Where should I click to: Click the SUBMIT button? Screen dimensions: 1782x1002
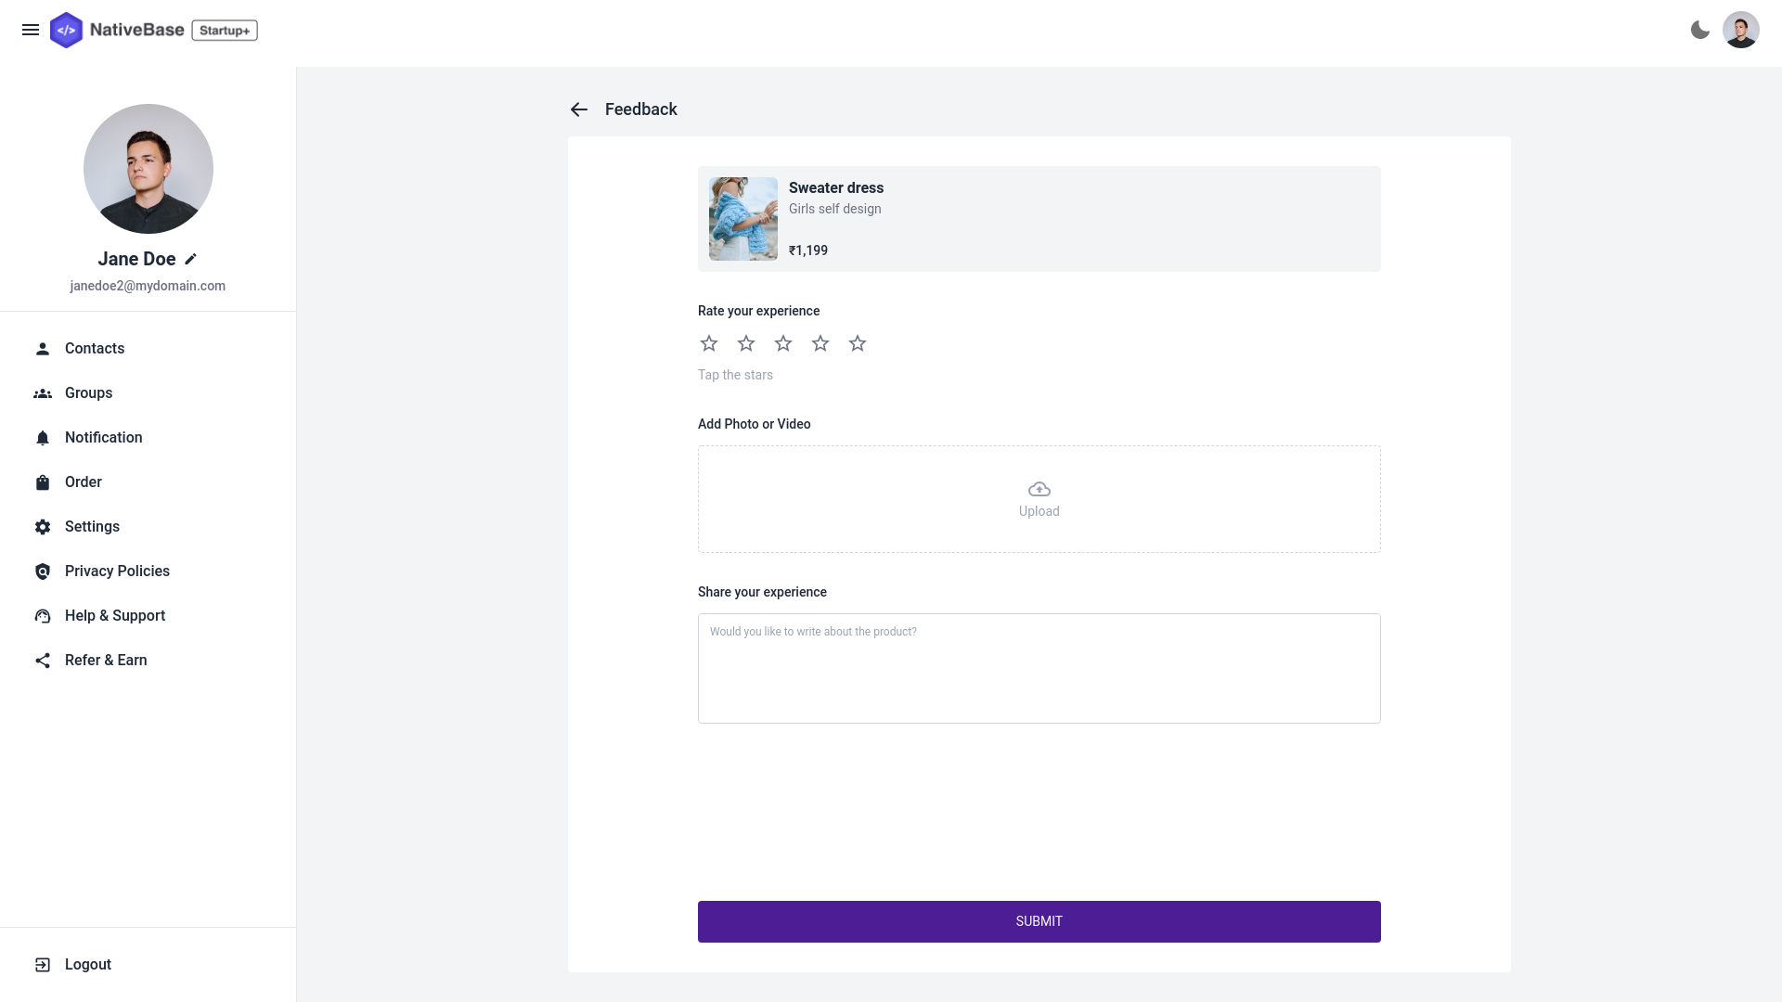point(1039,921)
